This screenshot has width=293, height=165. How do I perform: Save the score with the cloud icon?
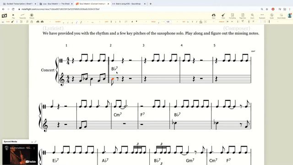pyautogui.click(x=214, y=16)
